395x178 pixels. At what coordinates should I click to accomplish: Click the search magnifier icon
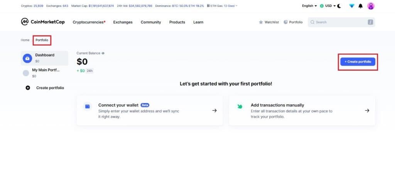click(312, 22)
